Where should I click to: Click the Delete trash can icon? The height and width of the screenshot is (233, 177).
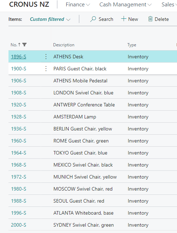coord(150,19)
